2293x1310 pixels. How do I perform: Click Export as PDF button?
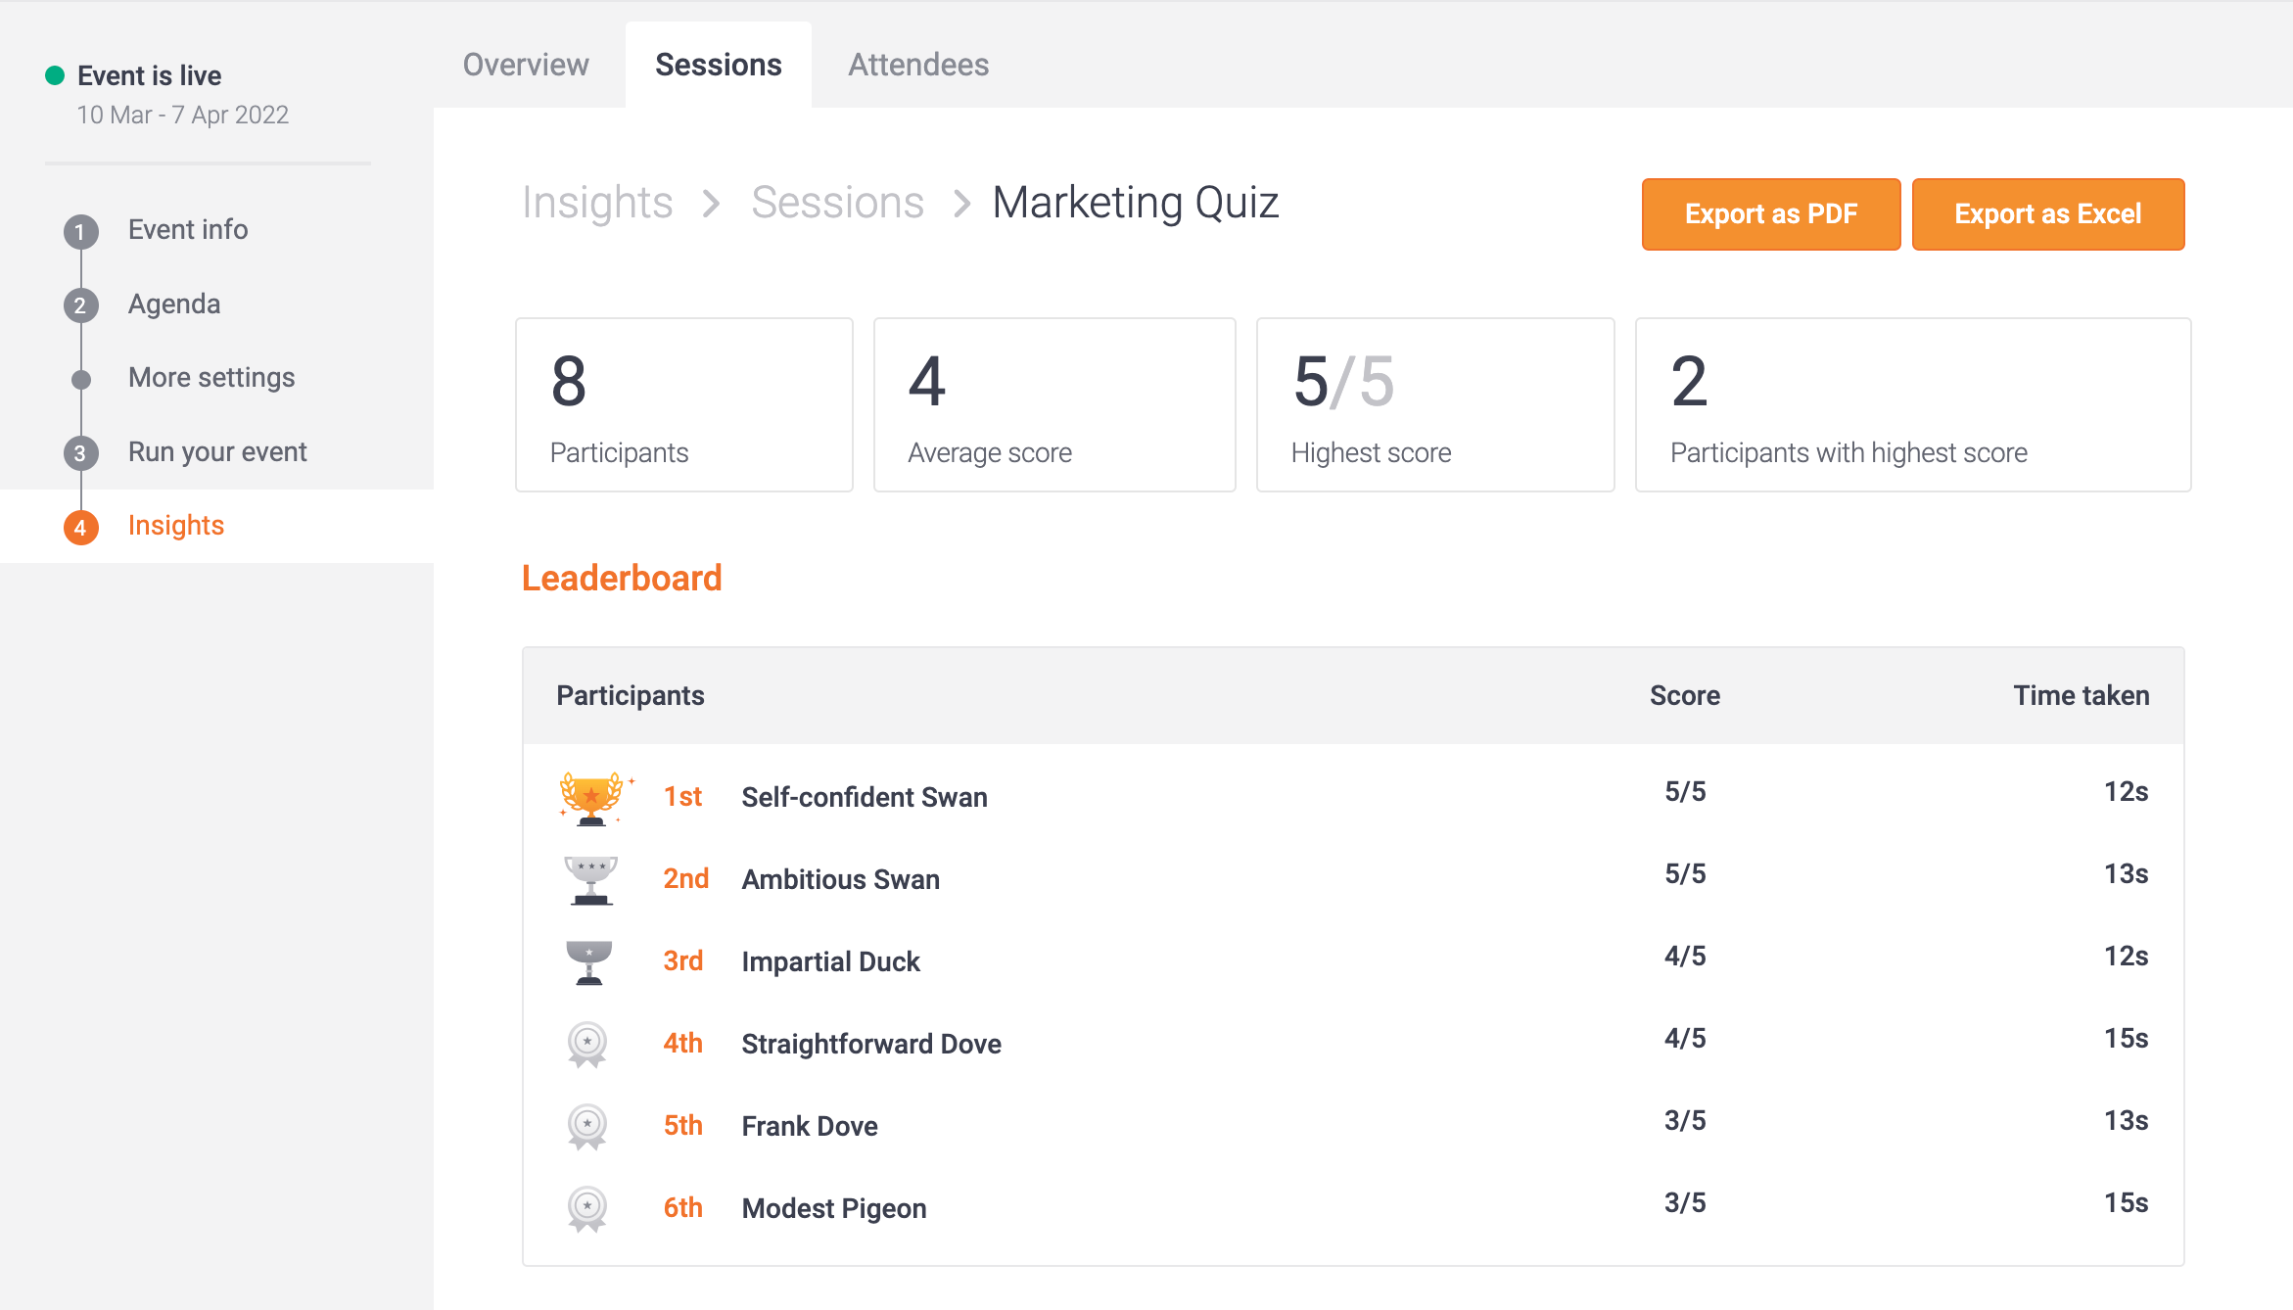click(1768, 212)
